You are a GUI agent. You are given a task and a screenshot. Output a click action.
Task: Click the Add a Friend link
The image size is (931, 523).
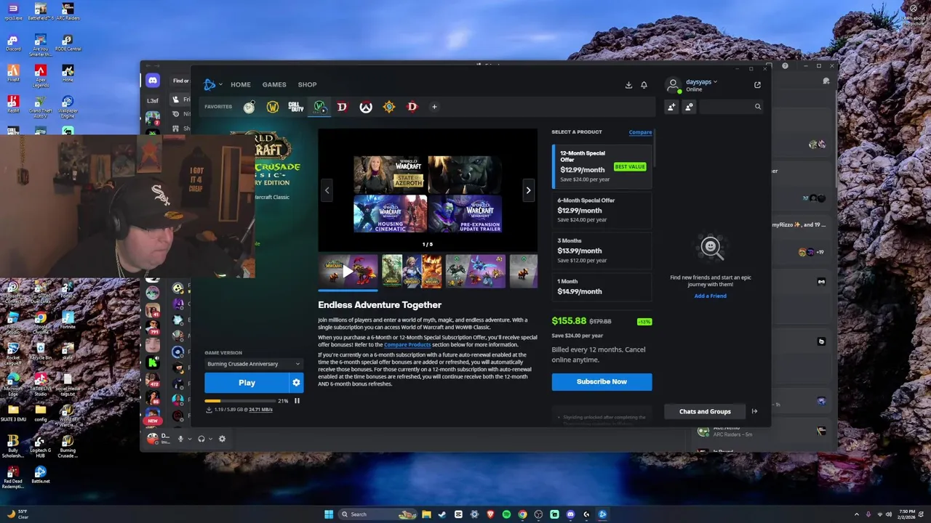(x=710, y=296)
